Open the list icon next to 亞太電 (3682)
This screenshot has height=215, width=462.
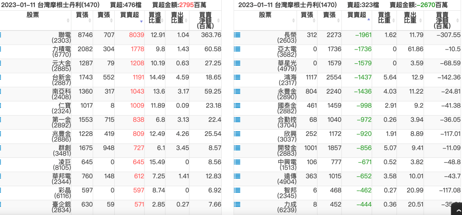(x=237, y=49)
